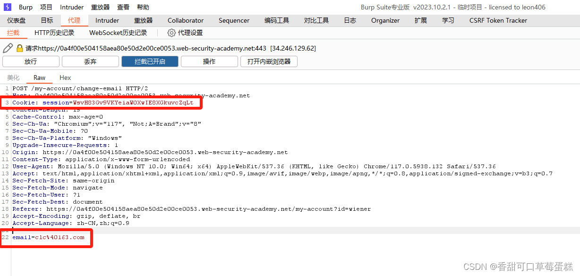Click the Origin header line
Viewport: 580px width, 276px height.
(150, 152)
